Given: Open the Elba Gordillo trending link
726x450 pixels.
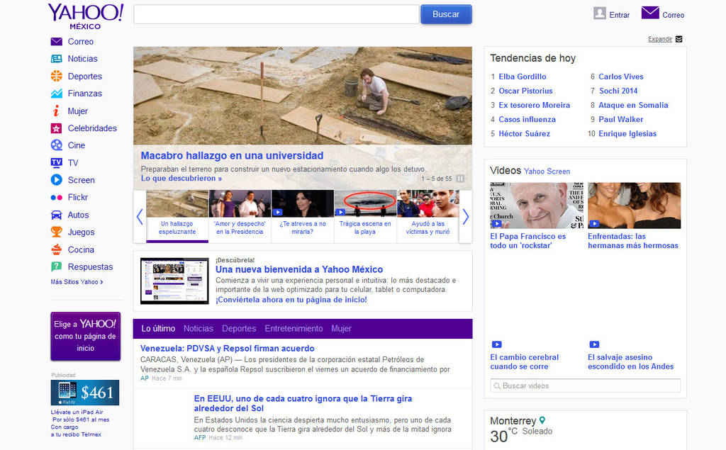Looking at the screenshot, I should click(x=522, y=77).
